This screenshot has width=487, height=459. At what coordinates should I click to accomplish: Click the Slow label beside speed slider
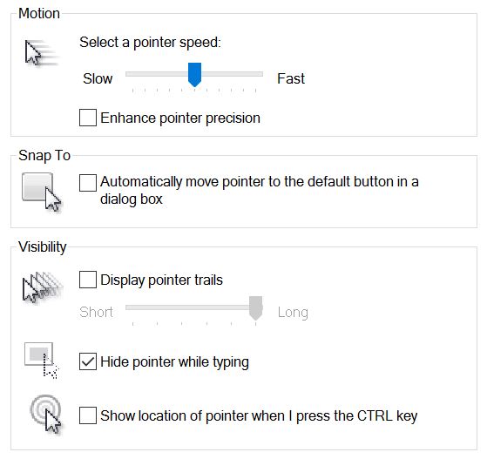pos(98,78)
